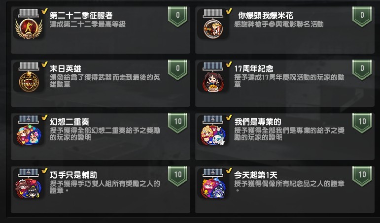380x223 pixels.
Task: Open the 末日英雄 achievement title
Action: (x=66, y=68)
